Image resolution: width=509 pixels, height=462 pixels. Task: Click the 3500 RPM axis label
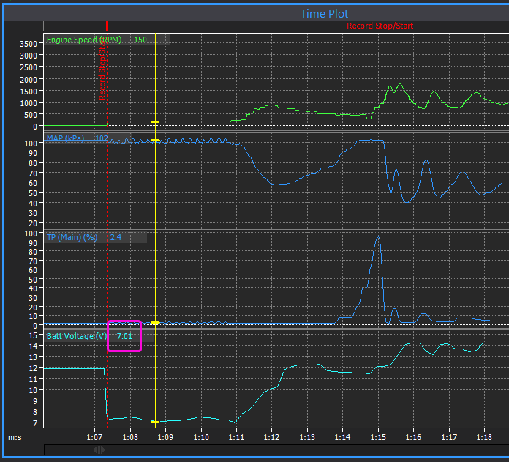(29, 44)
